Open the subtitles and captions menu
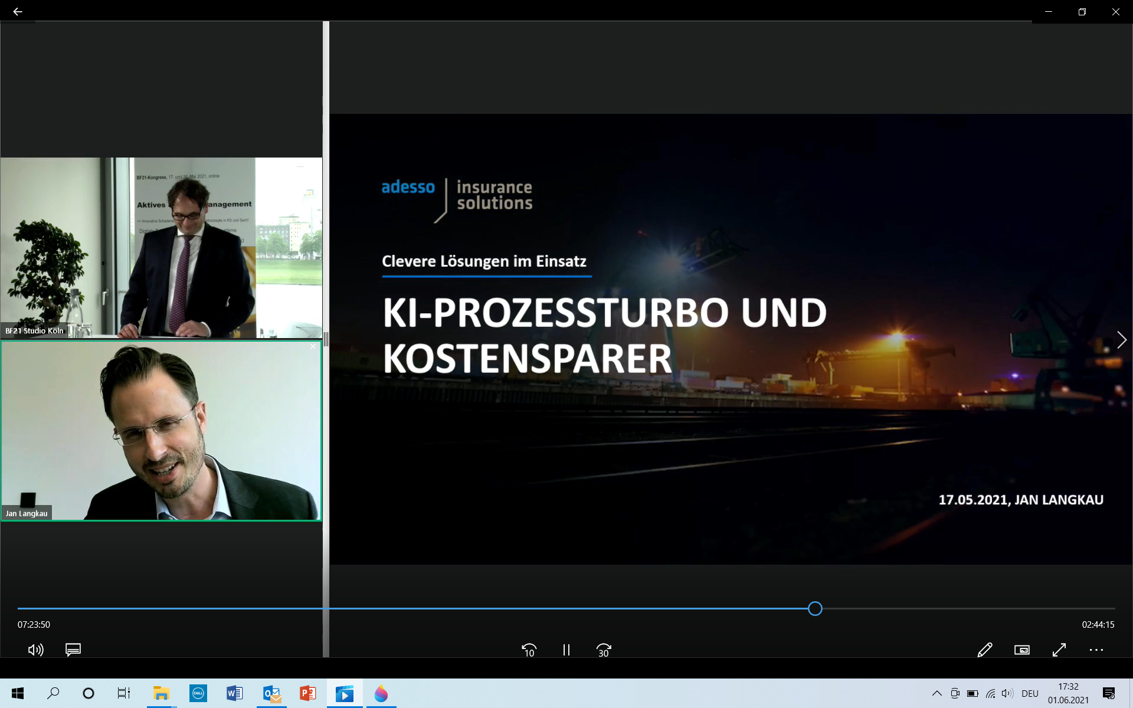Image resolution: width=1133 pixels, height=708 pixels. (73, 650)
